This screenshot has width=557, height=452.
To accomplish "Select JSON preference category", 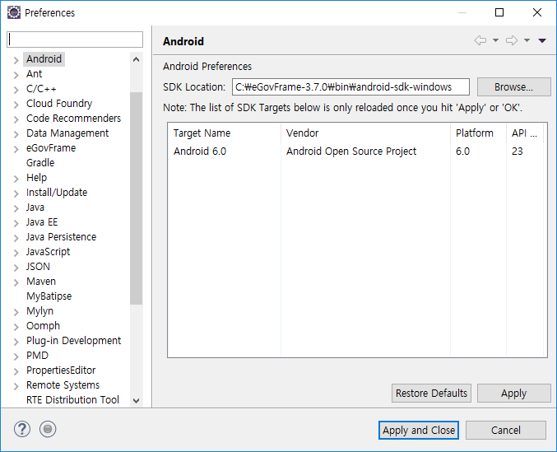I will (x=38, y=267).
